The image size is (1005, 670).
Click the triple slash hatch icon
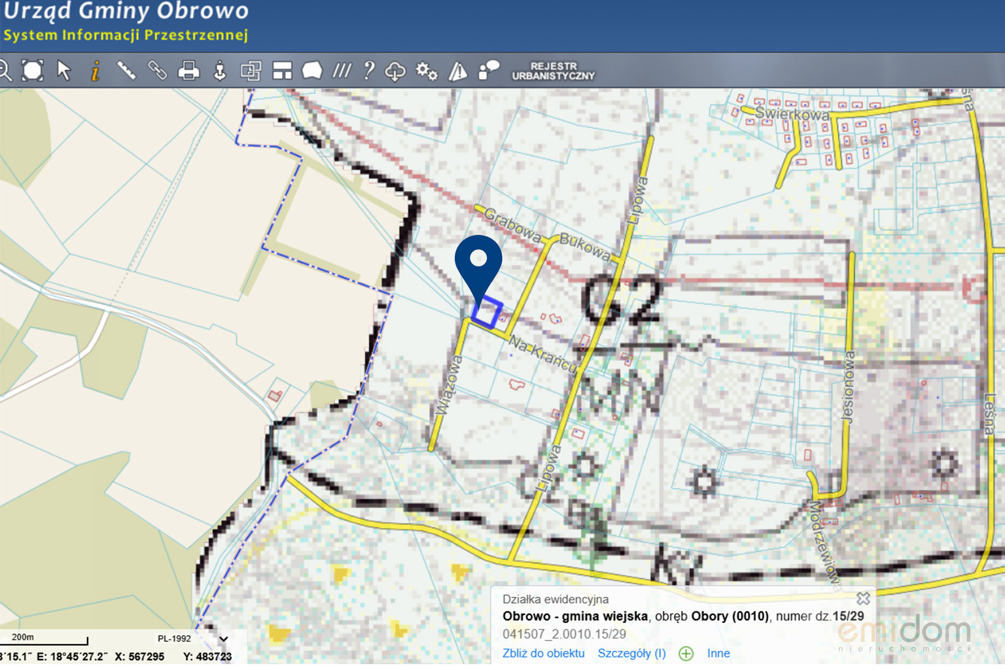(342, 70)
